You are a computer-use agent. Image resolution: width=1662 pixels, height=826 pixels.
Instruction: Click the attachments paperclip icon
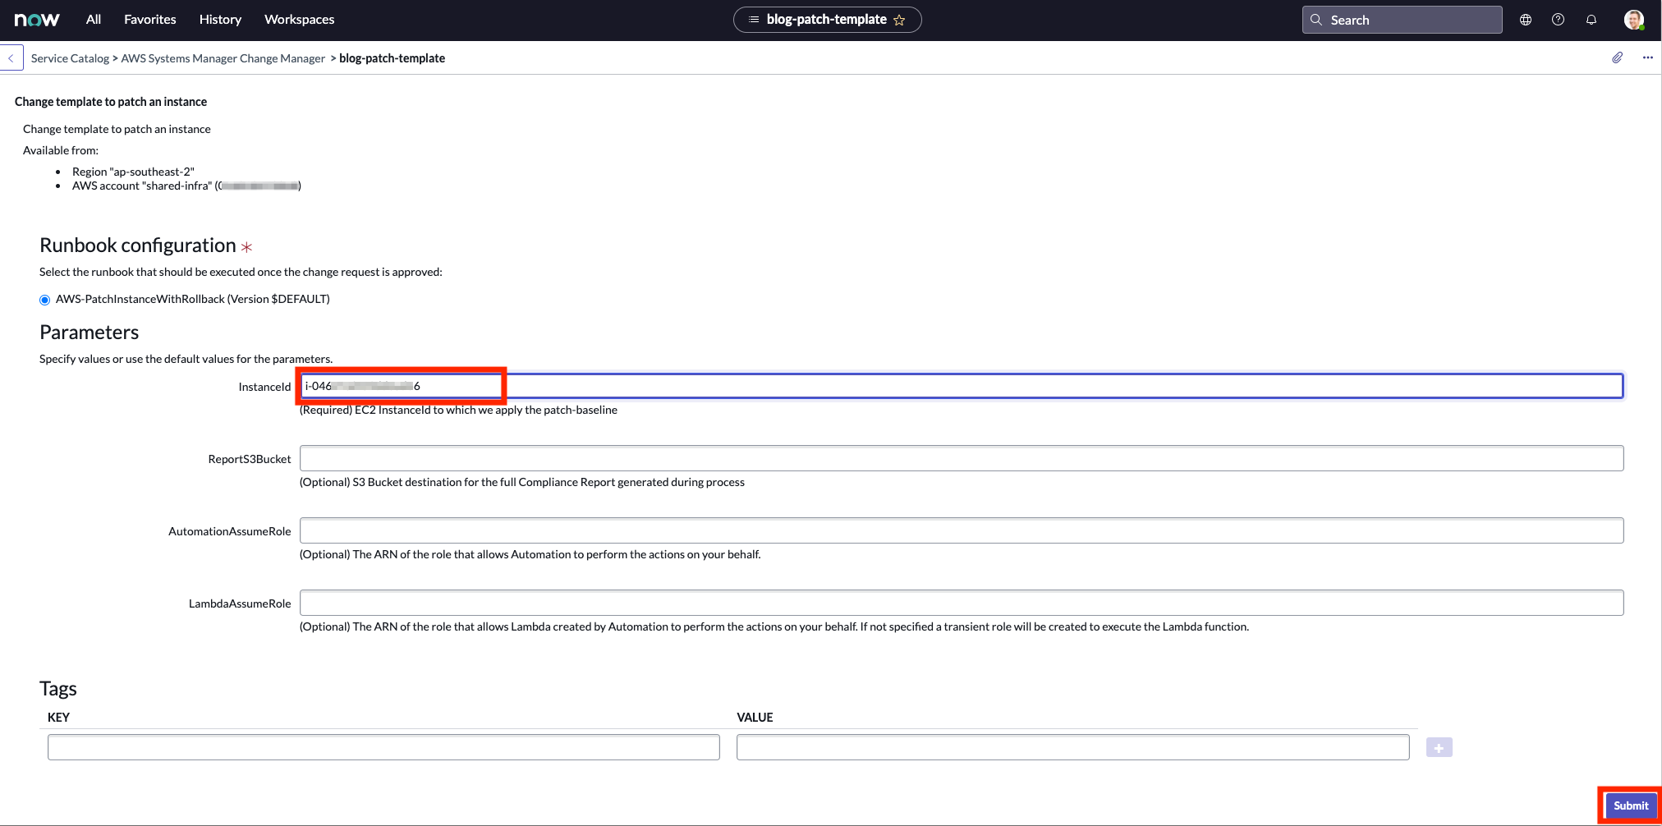tap(1618, 57)
